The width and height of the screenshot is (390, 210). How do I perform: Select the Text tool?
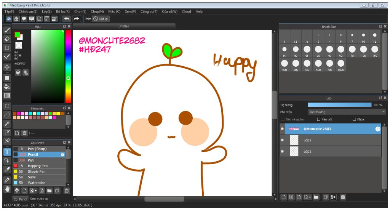pyautogui.click(x=7, y=152)
